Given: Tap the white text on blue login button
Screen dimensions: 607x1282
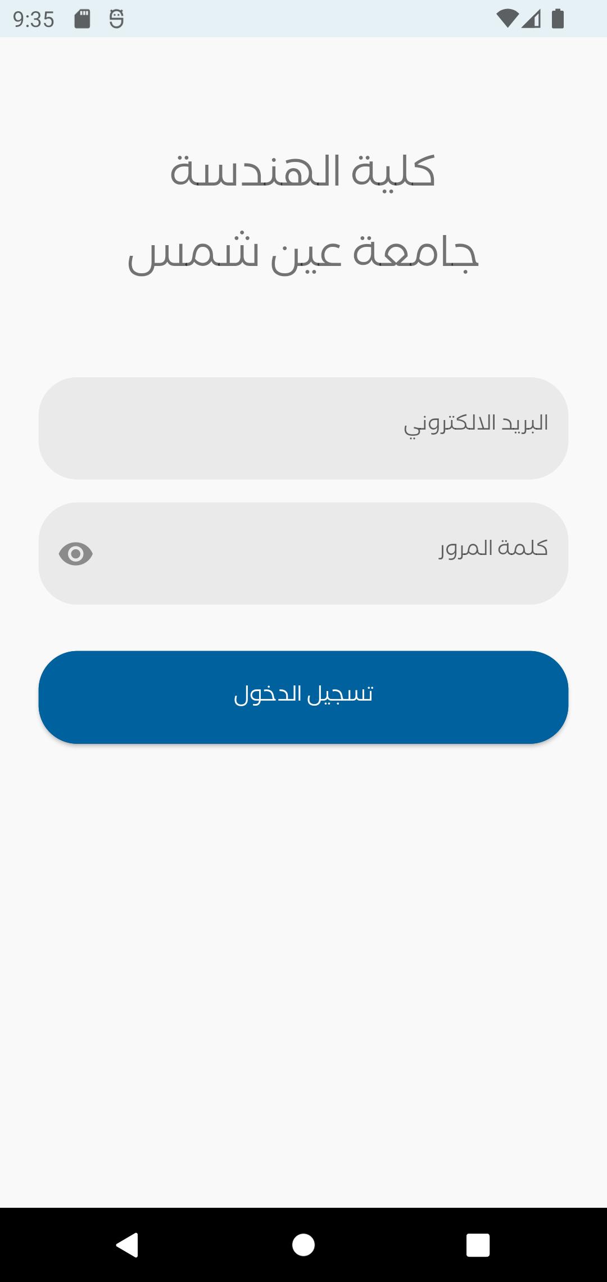Looking at the screenshot, I should point(303,694).
